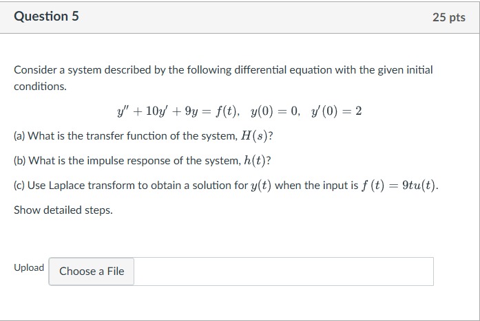This screenshot has height=321, width=480.
Task: Click the part (a) transfer function question
Action: click(143, 136)
